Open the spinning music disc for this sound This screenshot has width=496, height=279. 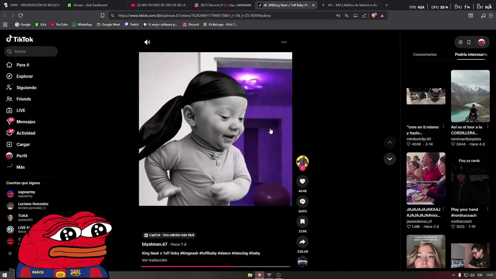tap(302, 262)
